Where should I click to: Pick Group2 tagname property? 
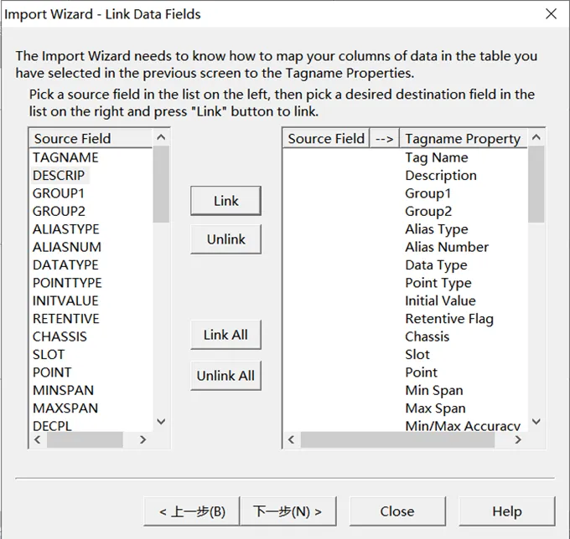coord(428,211)
